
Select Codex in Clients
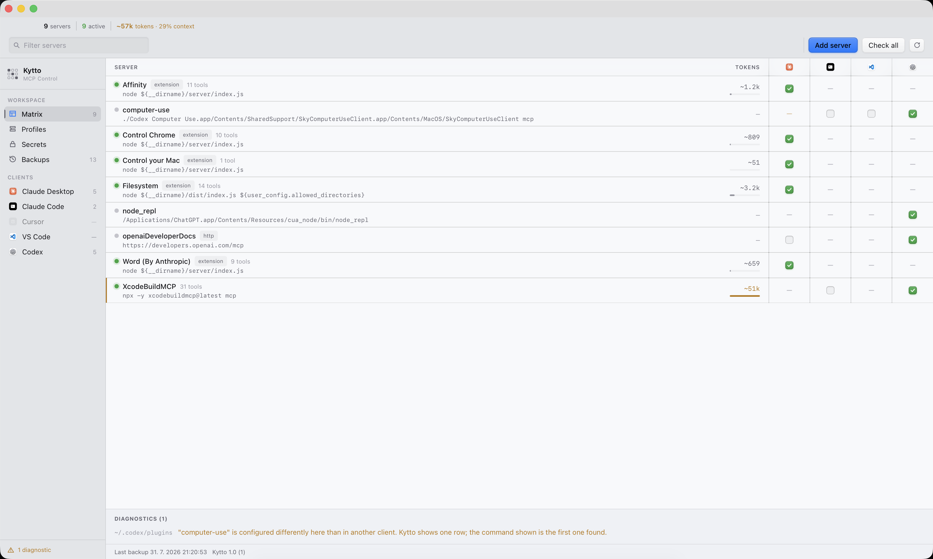(53, 252)
